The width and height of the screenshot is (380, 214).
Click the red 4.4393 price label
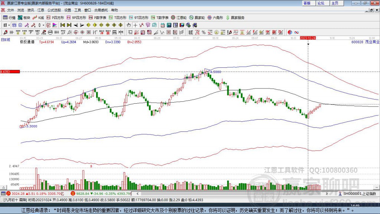5,71
